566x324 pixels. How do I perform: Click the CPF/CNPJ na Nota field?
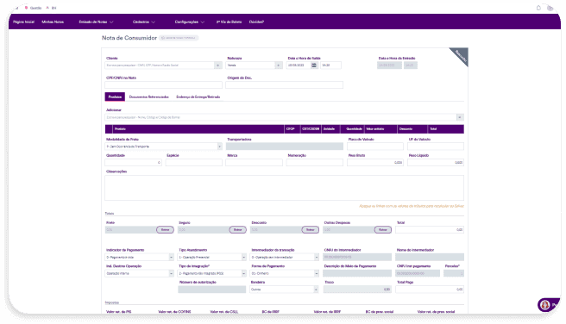164,84
